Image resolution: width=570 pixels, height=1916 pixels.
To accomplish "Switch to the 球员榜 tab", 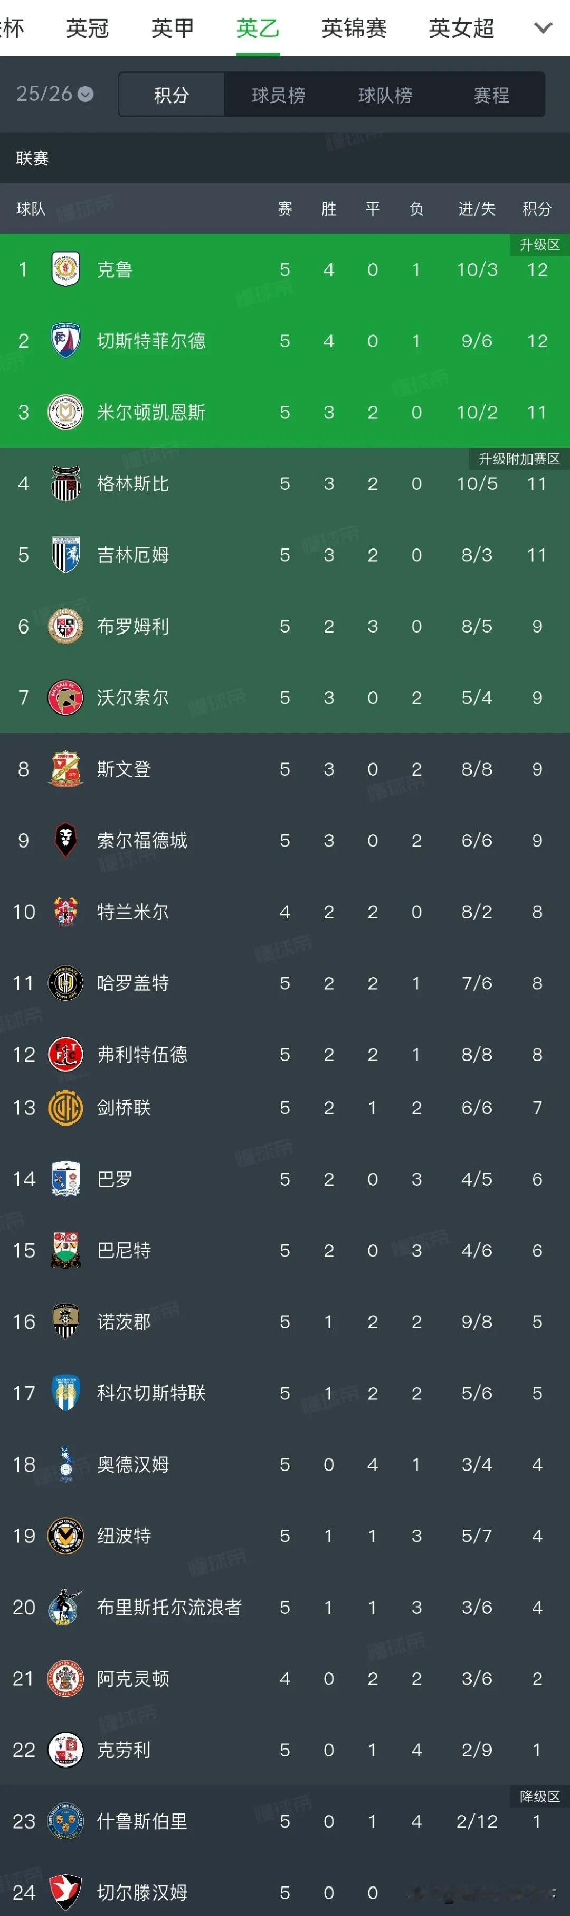I will (x=278, y=95).
